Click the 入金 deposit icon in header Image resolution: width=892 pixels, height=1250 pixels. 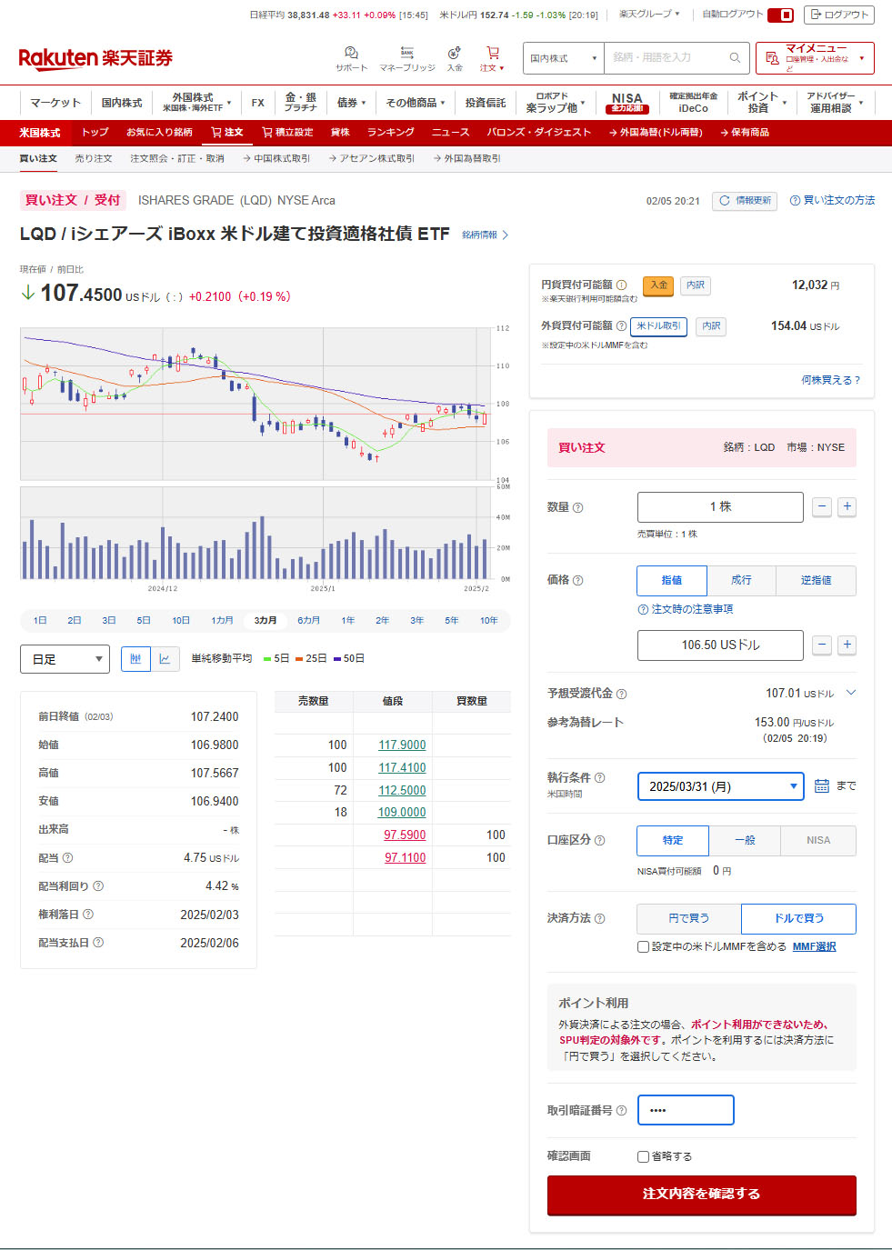point(455,54)
